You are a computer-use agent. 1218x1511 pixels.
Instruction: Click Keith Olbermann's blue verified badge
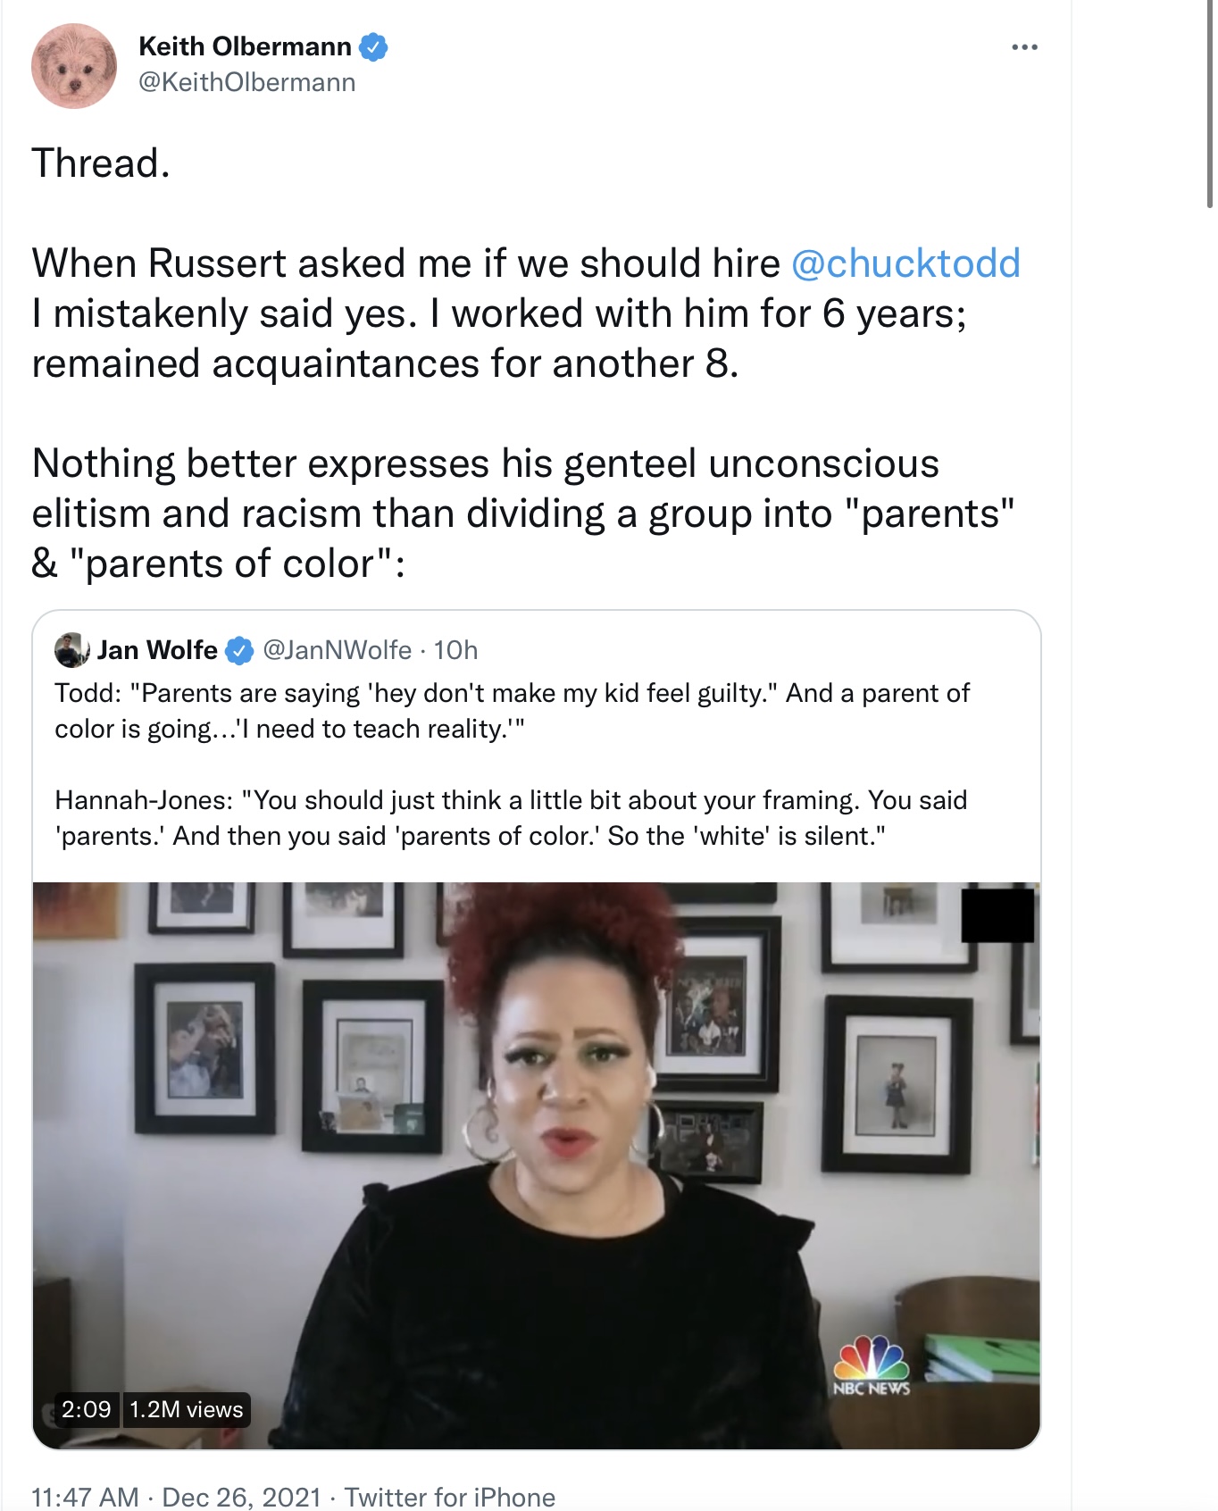click(x=373, y=46)
